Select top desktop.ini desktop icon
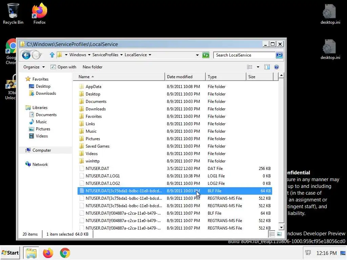Viewport: 347px width, 260px height. (330, 14)
